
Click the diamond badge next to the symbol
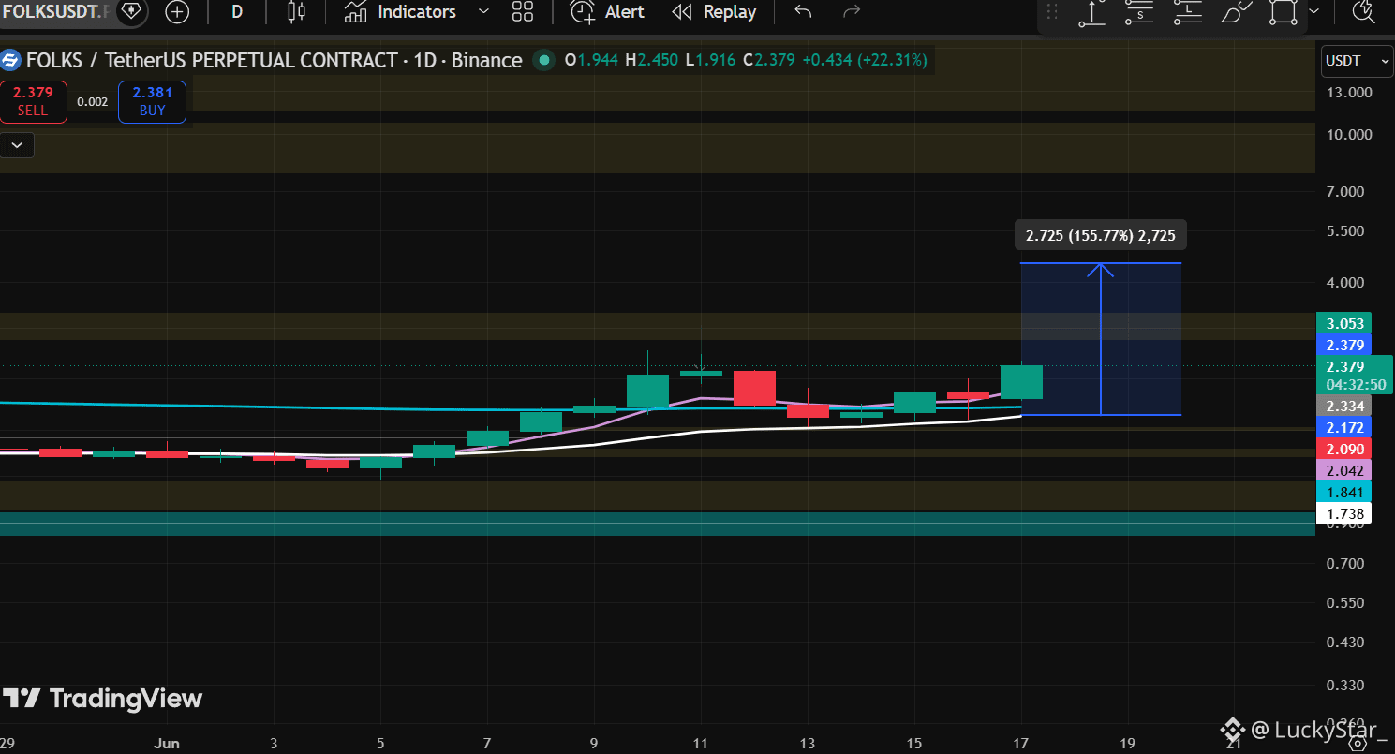pos(131,11)
